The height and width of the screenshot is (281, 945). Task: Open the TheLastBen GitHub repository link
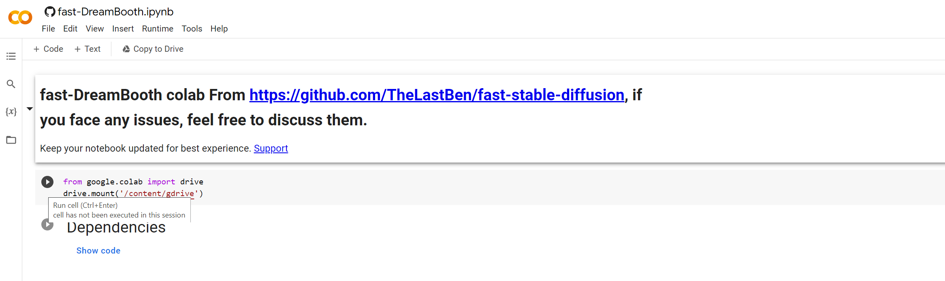pyautogui.click(x=437, y=95)
